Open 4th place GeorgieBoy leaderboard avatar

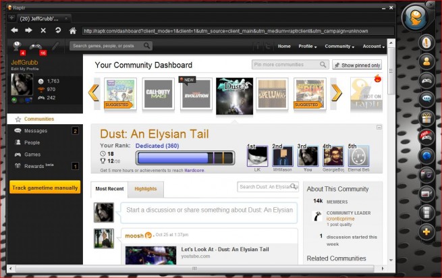[x=333, y=156]
